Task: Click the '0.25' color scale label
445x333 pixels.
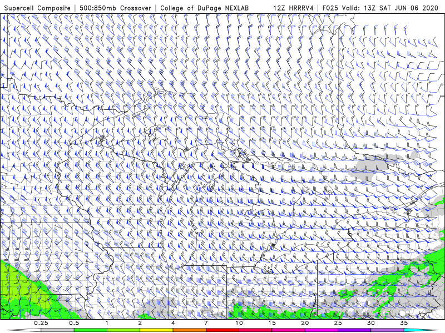Action: (x=41, y=323)
